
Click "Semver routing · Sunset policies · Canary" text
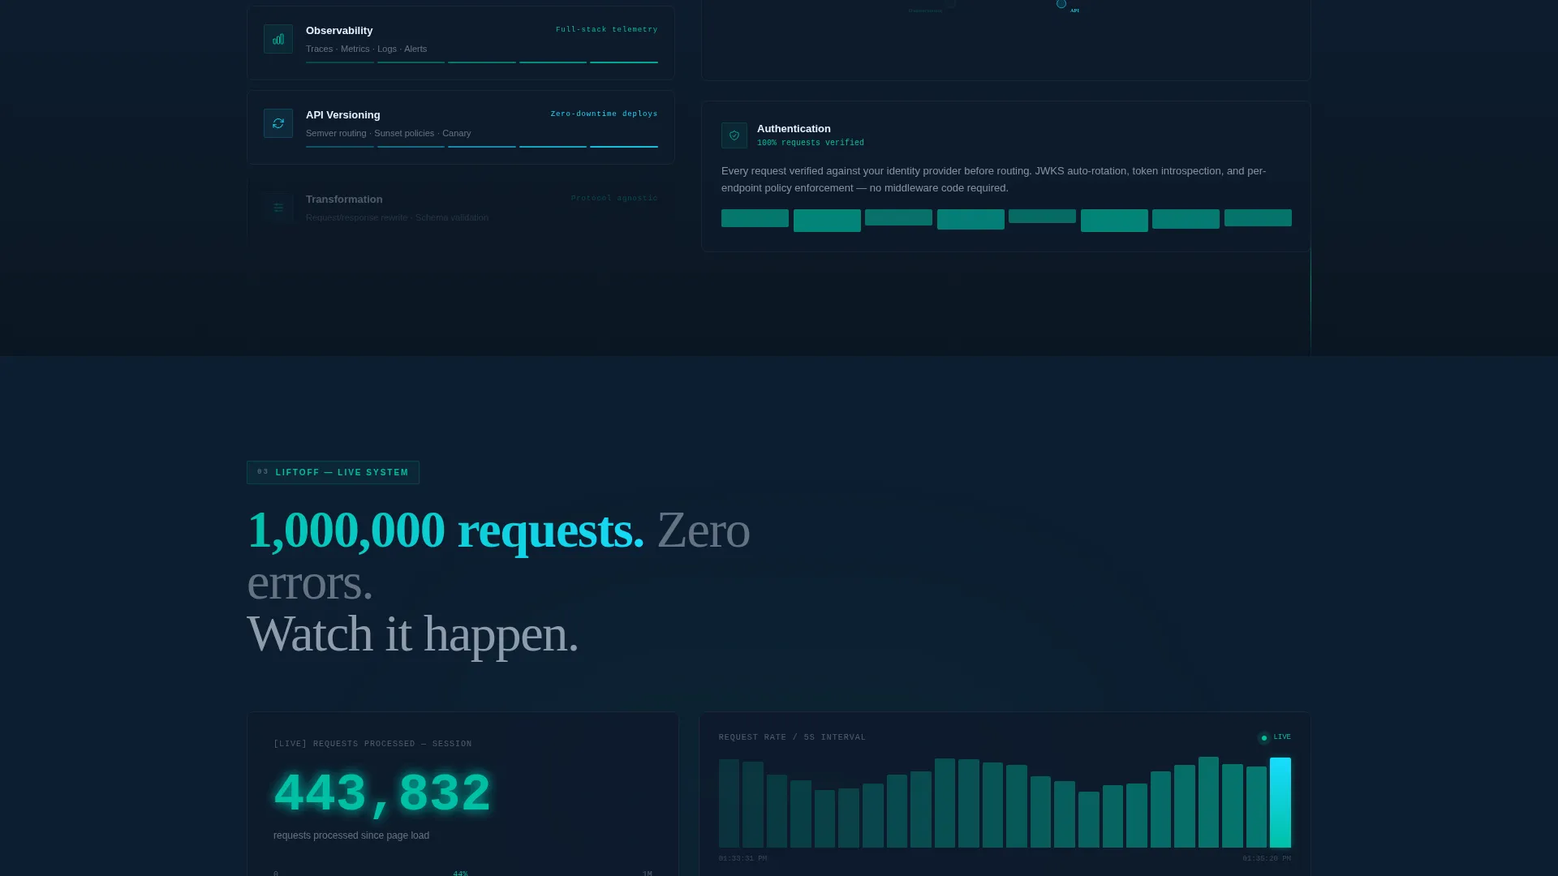pos(389,133)
